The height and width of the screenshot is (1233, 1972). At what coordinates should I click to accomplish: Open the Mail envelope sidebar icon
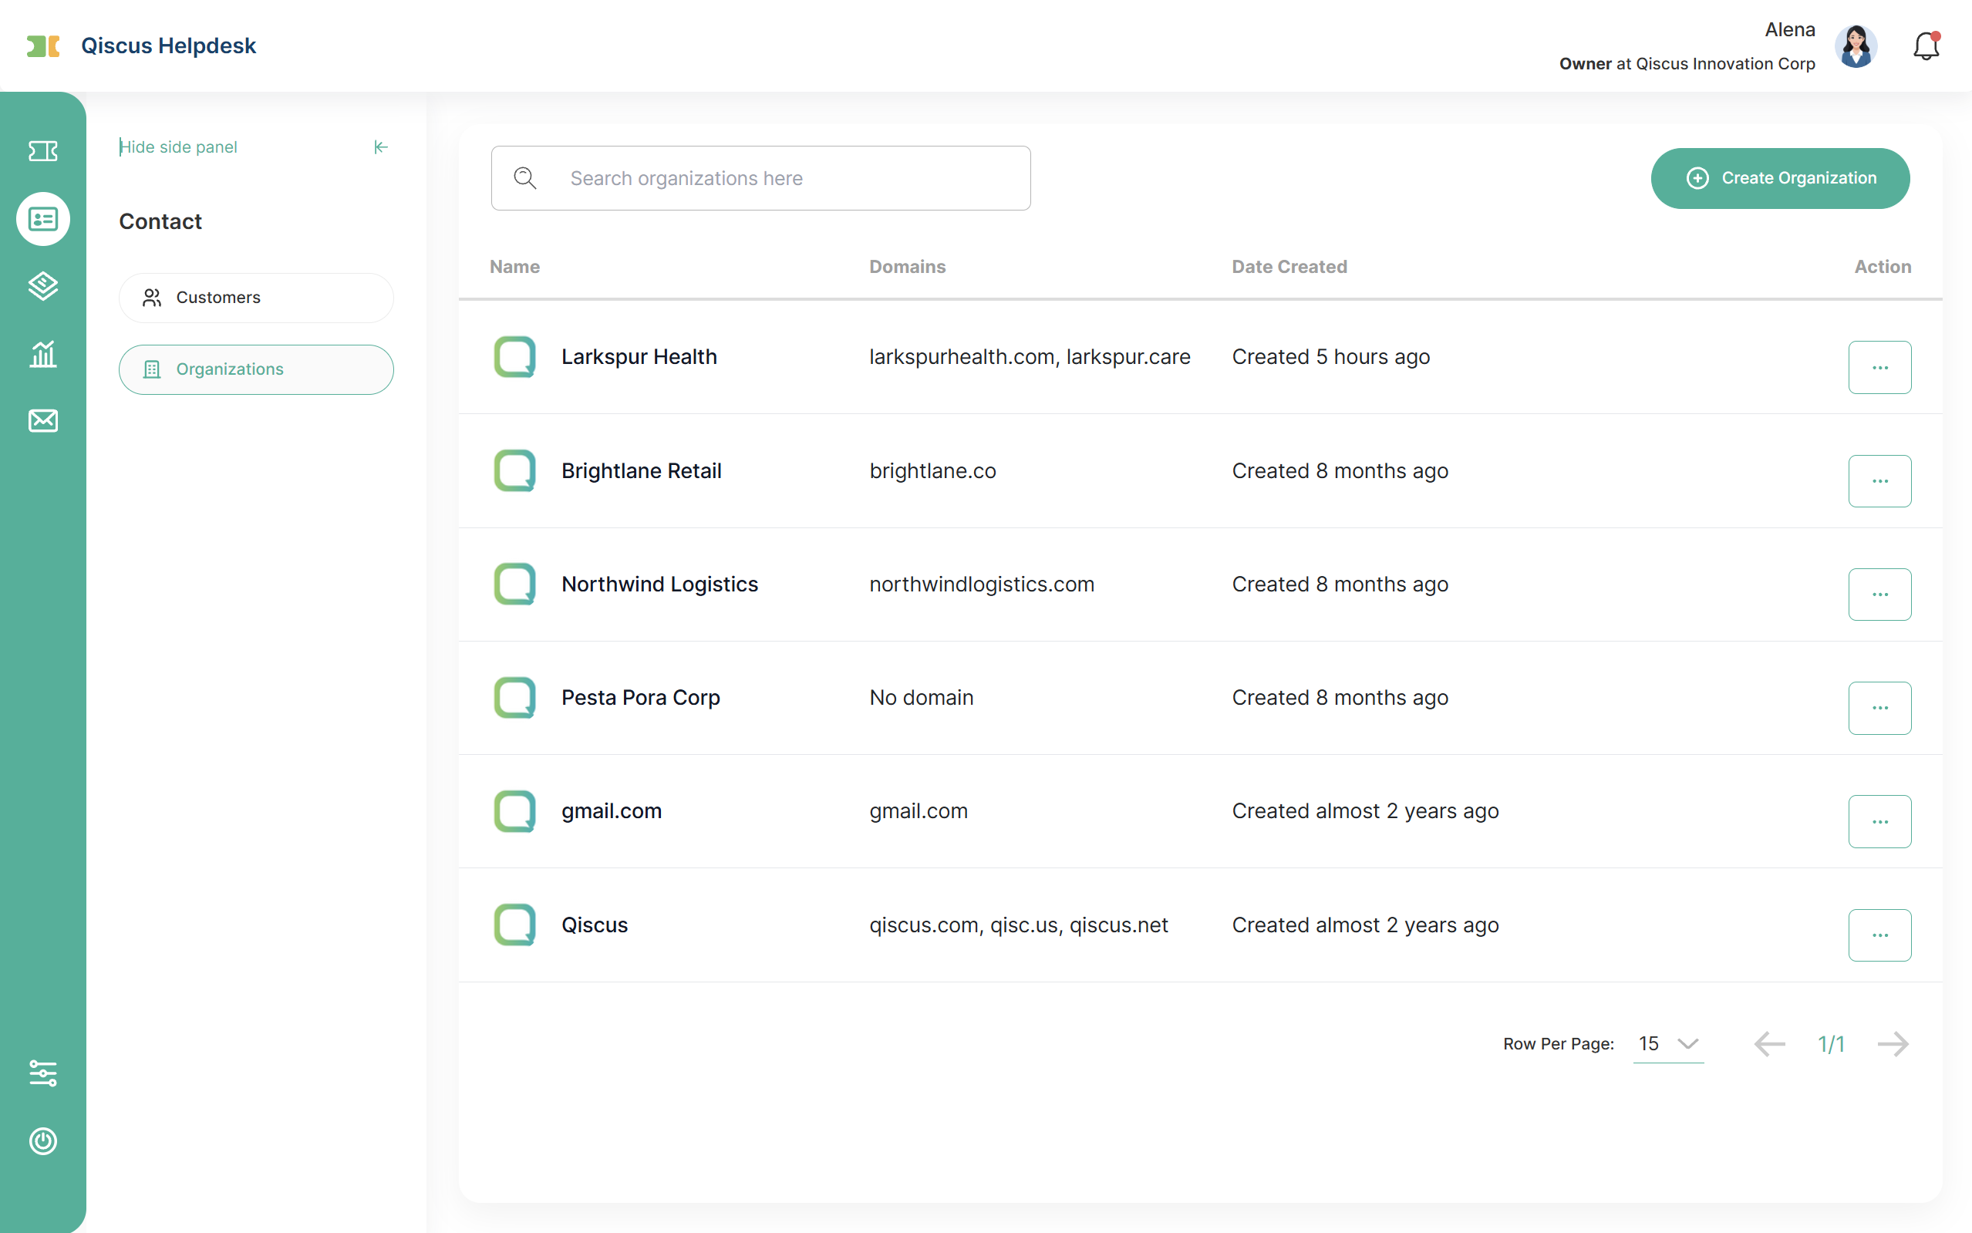42,421
